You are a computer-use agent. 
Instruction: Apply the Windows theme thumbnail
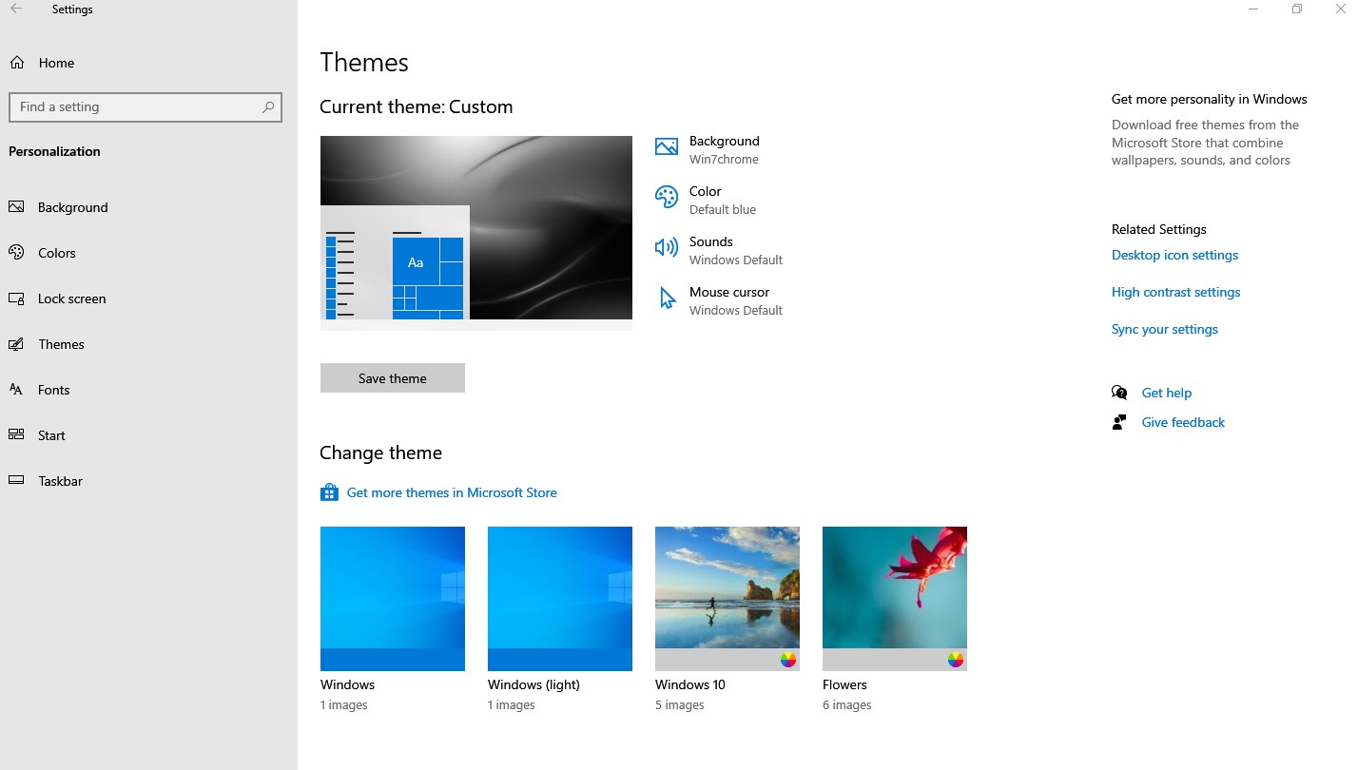point(393,599)
